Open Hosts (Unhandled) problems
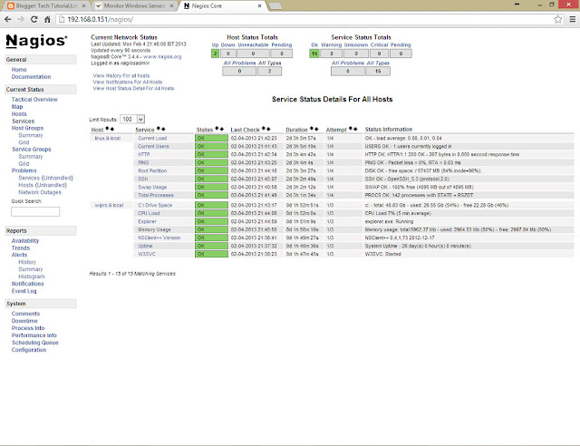The width and height of the screenshot is (580, 446). pos(43,185)
